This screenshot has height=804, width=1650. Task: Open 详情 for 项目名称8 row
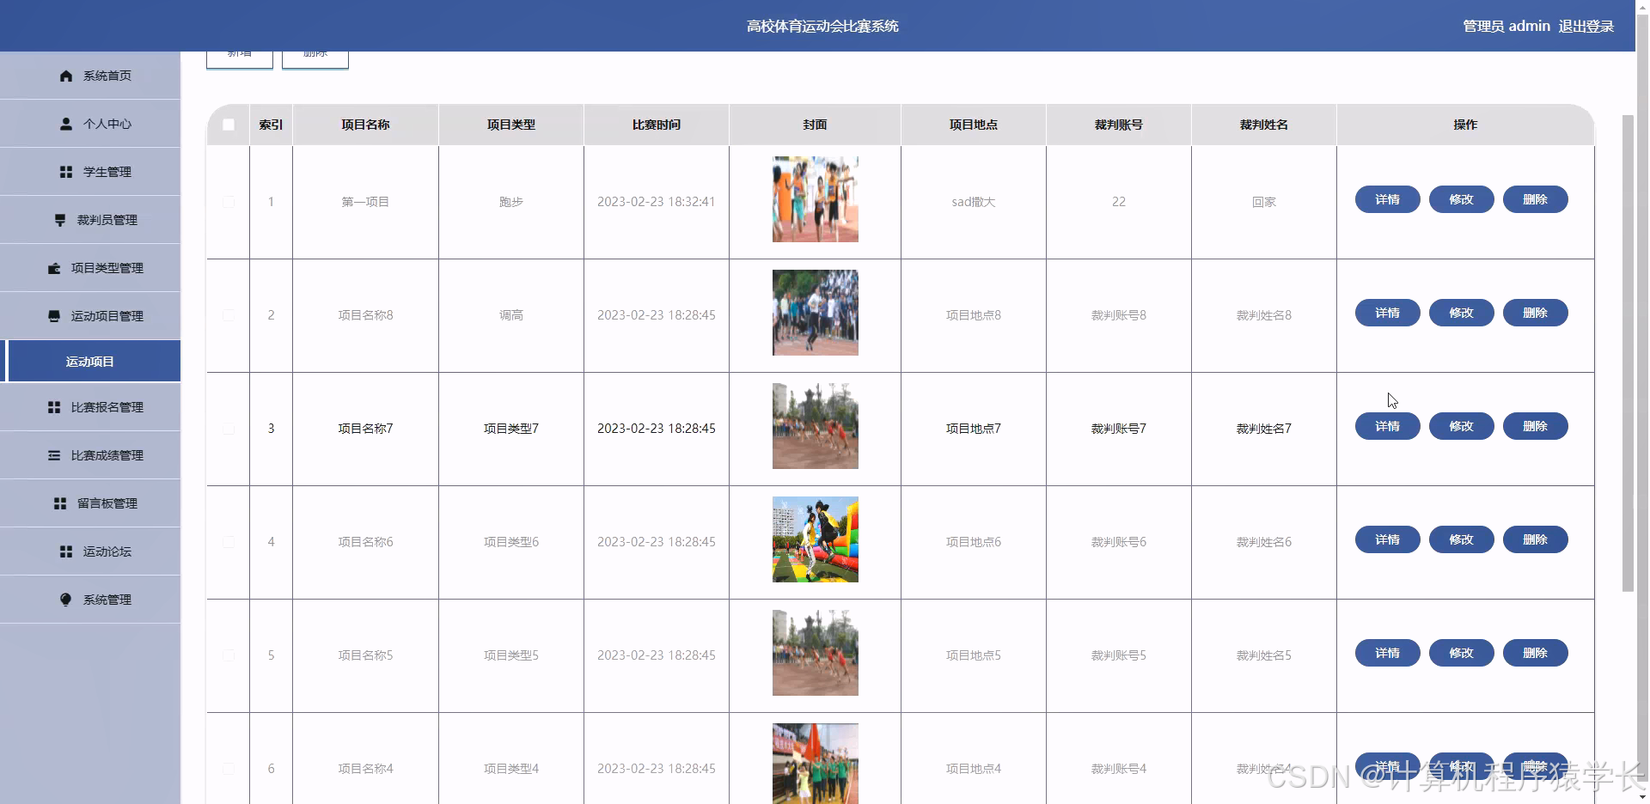[x=1387, y=313]
